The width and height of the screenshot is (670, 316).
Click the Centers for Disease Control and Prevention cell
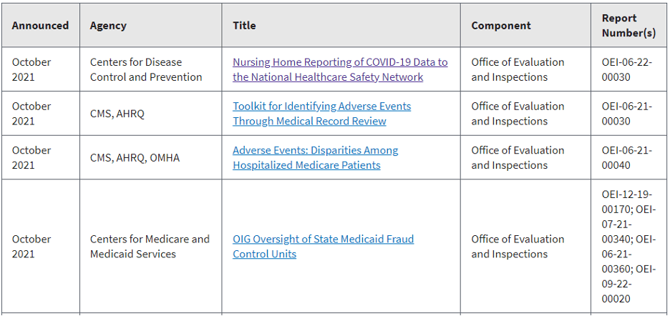(x=146, y=69)
